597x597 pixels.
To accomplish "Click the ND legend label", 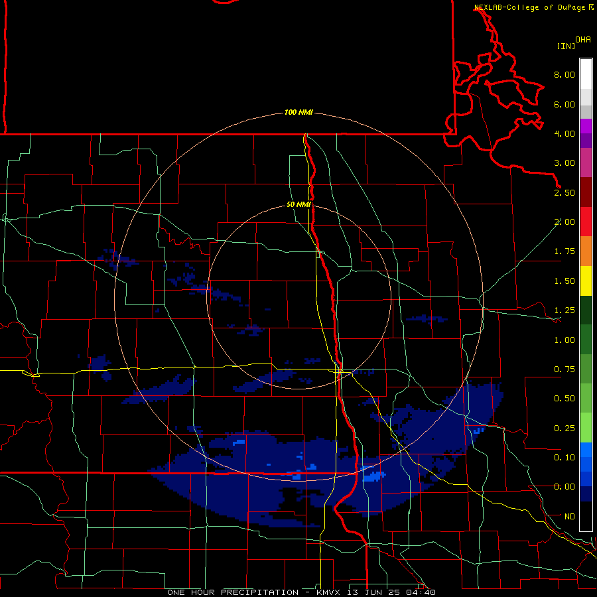I will pyautogui.click(x=570, y=517).
